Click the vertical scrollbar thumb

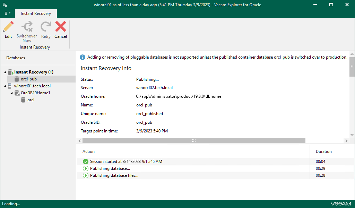click(x=352, y=67)
